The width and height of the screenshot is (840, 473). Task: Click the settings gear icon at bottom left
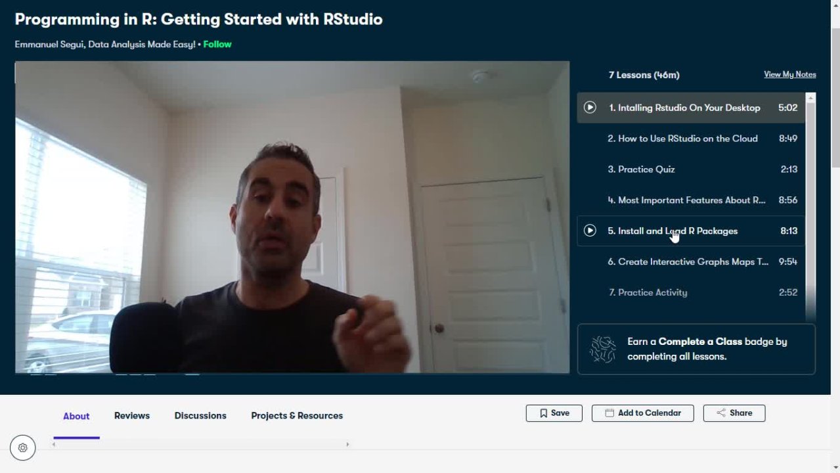point(22,447)
